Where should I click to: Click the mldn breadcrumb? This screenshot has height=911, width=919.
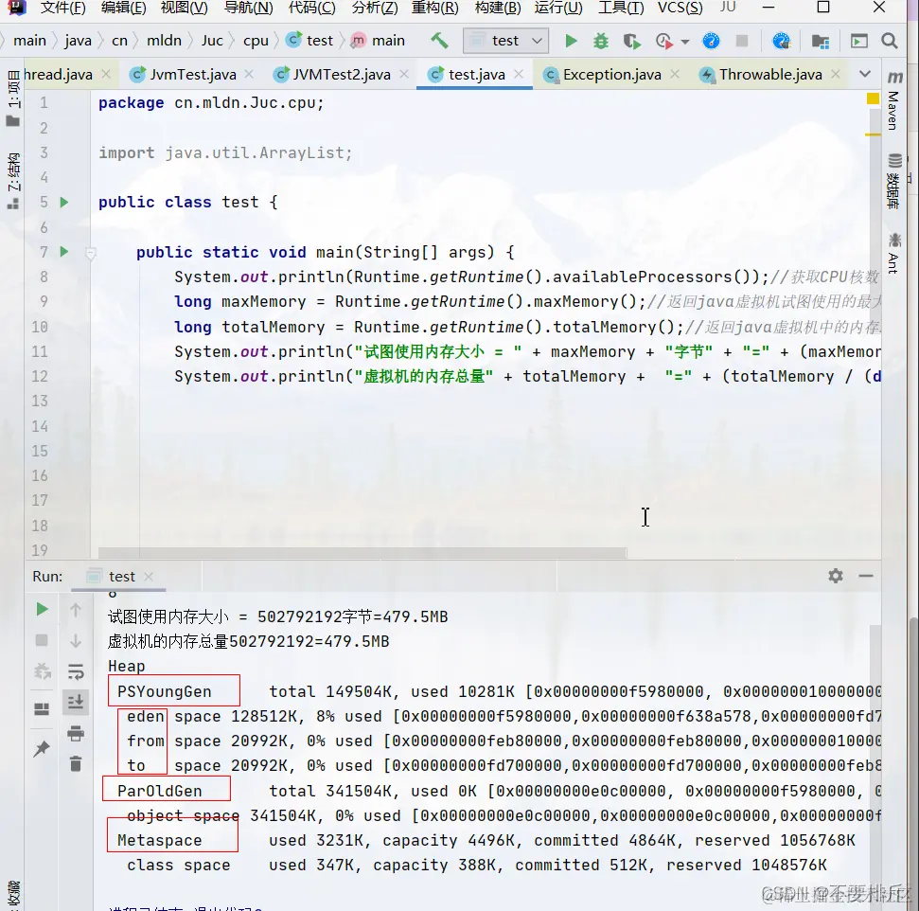click(164, 41)
